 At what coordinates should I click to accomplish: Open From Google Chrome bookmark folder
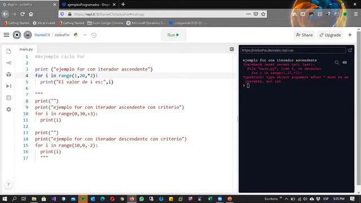(105, 23)
